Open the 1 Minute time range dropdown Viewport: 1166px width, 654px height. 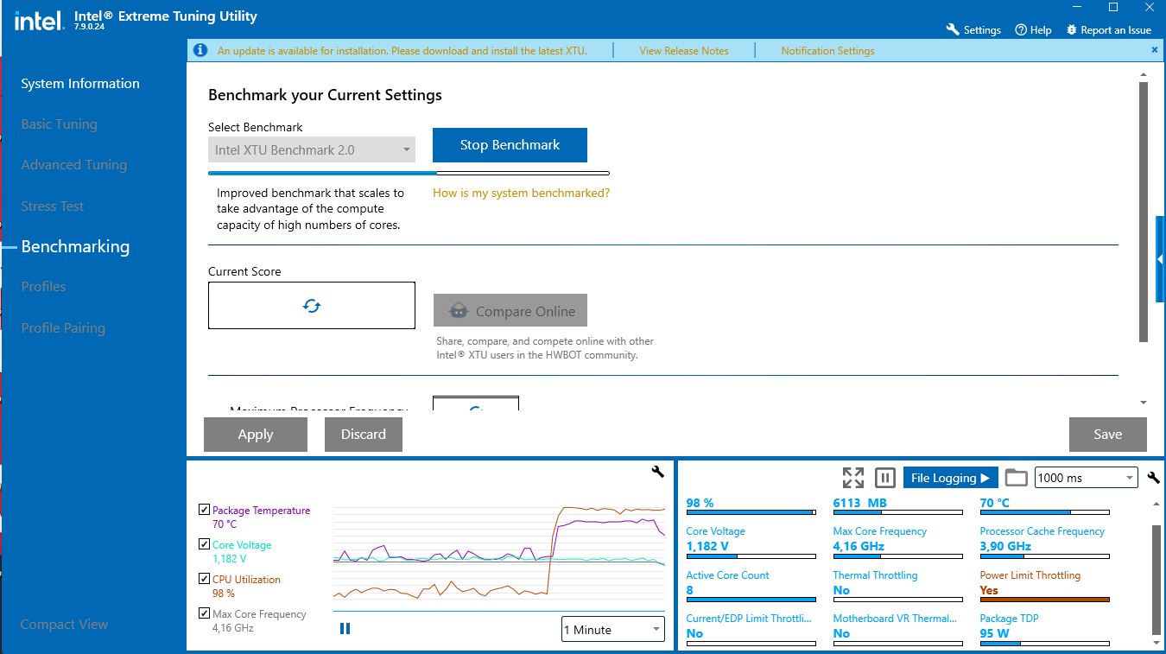613,630
